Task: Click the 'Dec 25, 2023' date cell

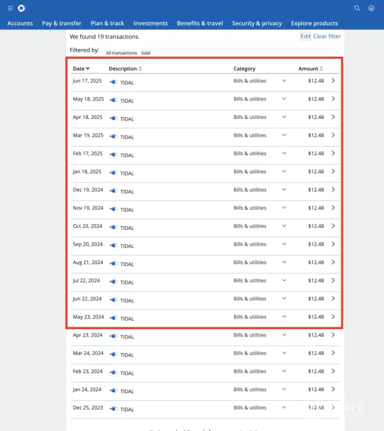Action: click(x=88, y=408)
